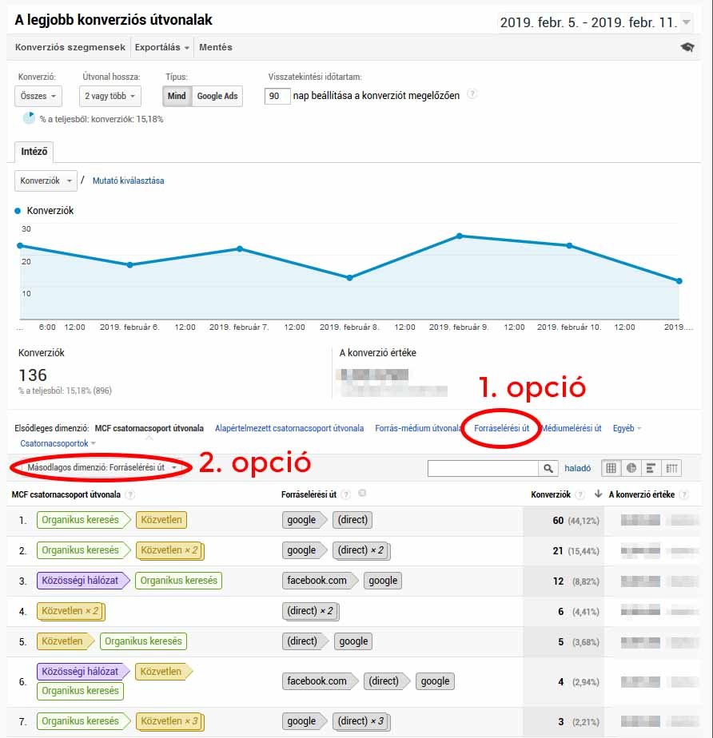Click the search magnifier button
The width and height of the screenshot is (713, 738).
pos(548,469)
